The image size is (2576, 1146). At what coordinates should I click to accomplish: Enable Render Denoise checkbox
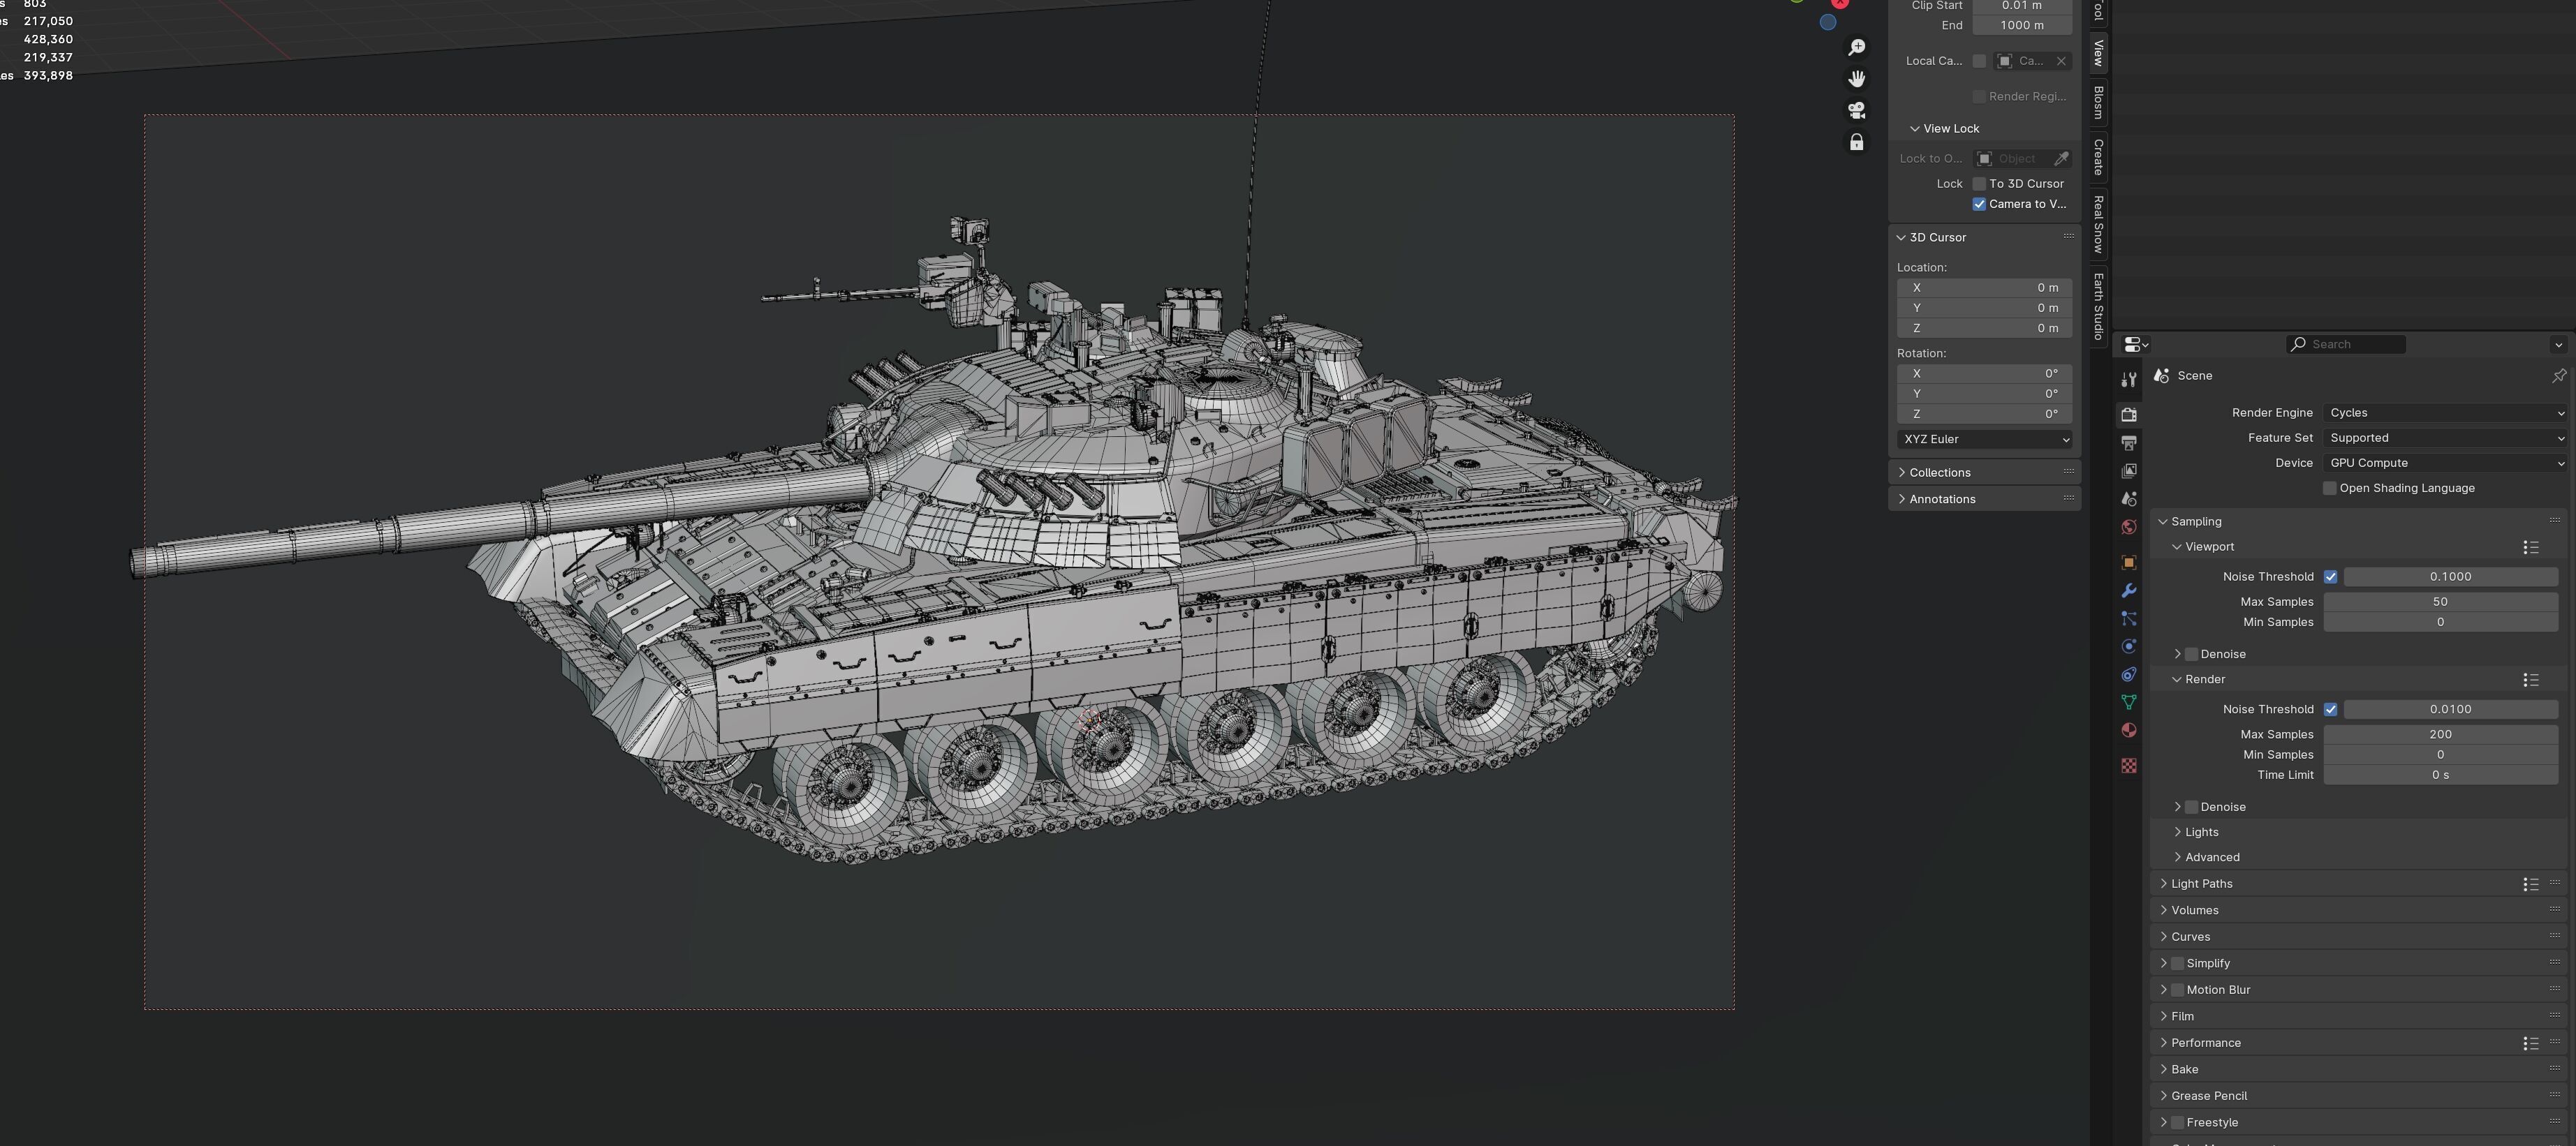point(2192,808)
